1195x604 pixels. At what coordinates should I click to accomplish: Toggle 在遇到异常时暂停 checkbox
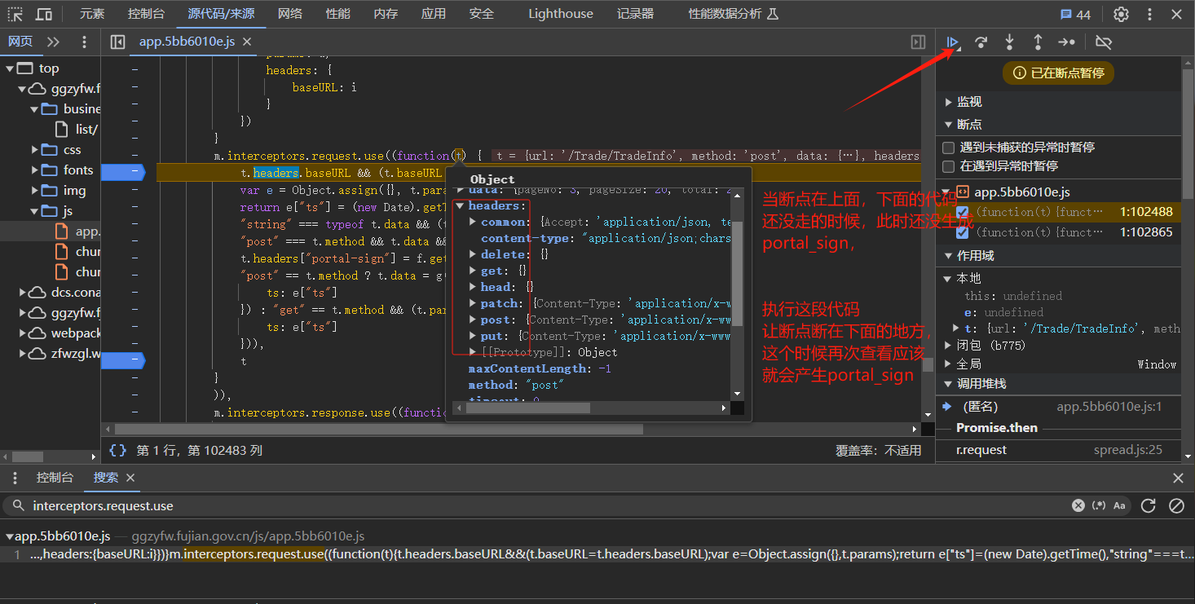pyautogui.click(x=949, y=165)
